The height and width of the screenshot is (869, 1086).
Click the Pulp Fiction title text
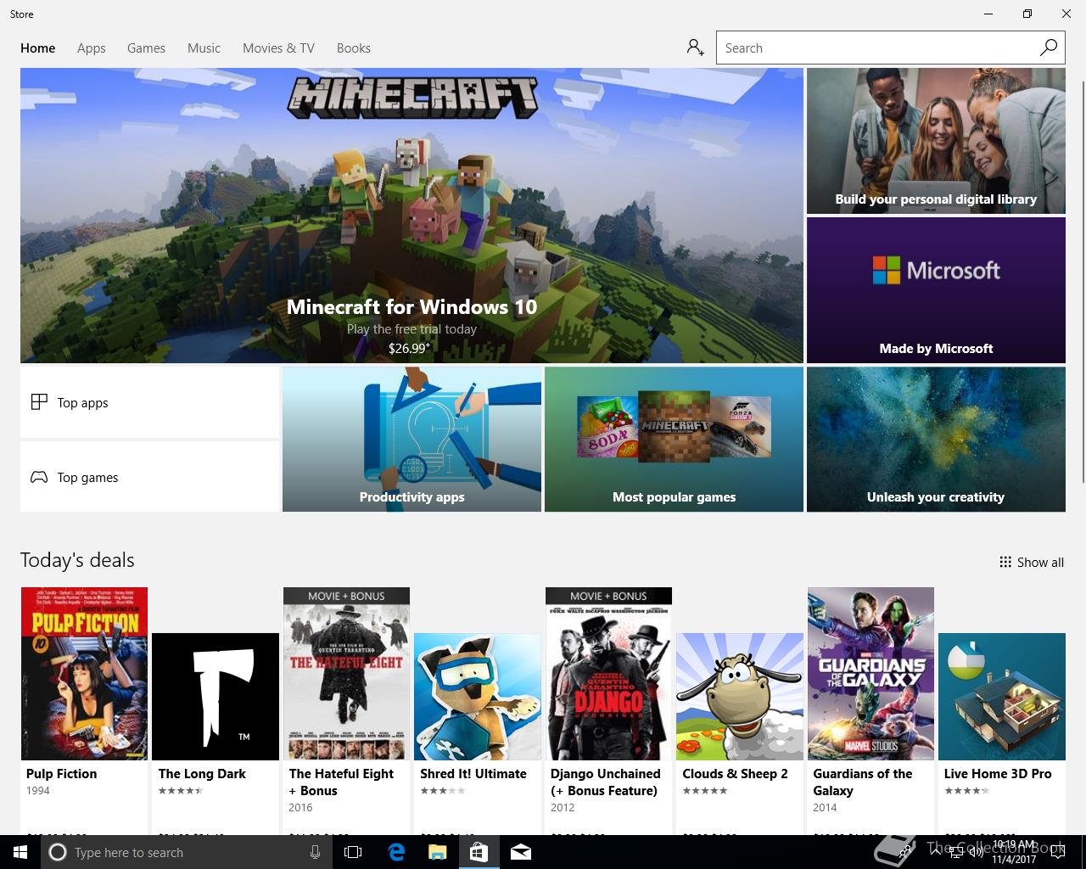tap(61, 774)
